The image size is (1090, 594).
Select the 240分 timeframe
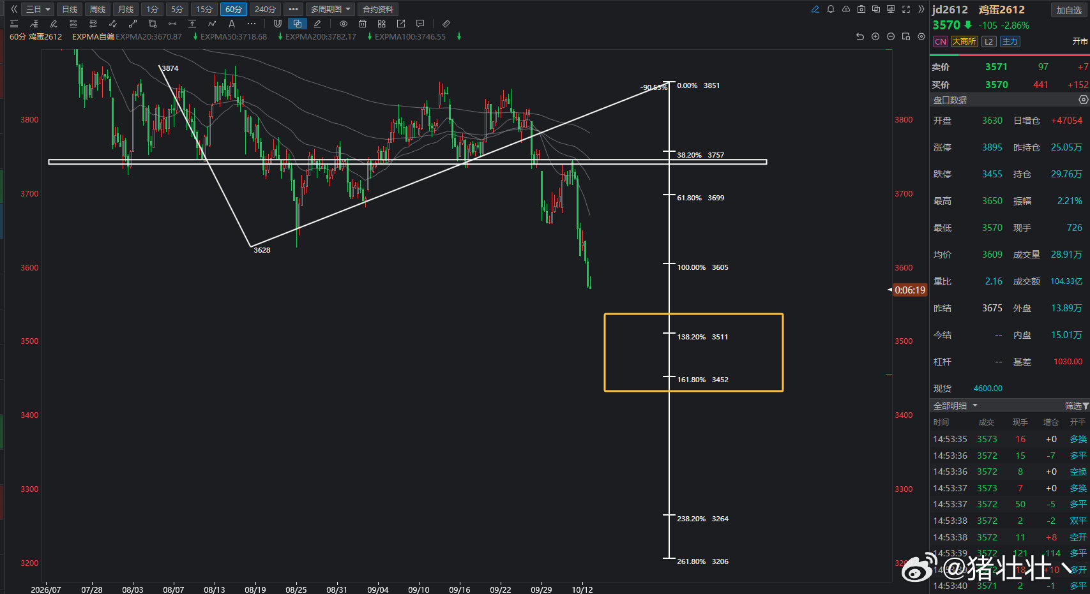click(x=265, y=9)
